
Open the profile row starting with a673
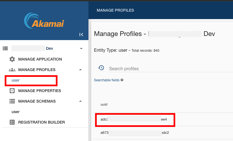[135, 133]
